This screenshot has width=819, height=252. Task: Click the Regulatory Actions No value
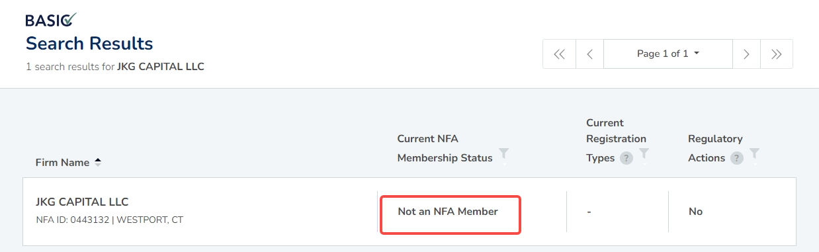click(695, 212)
